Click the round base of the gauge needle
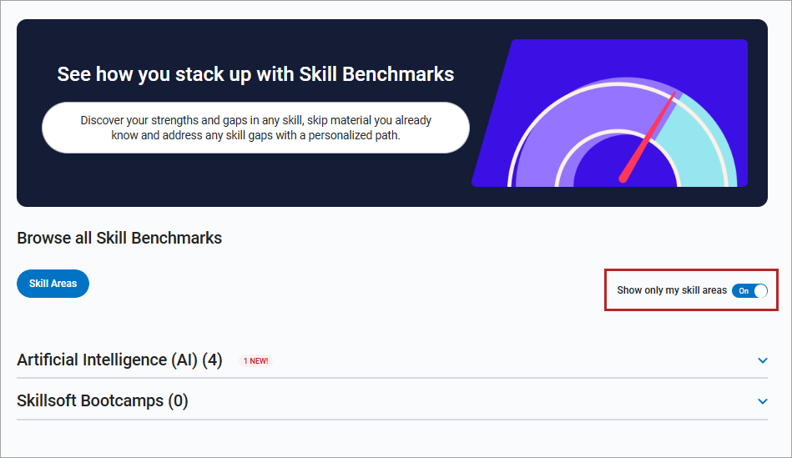792x458 pixels. click(x=623, y=177)
